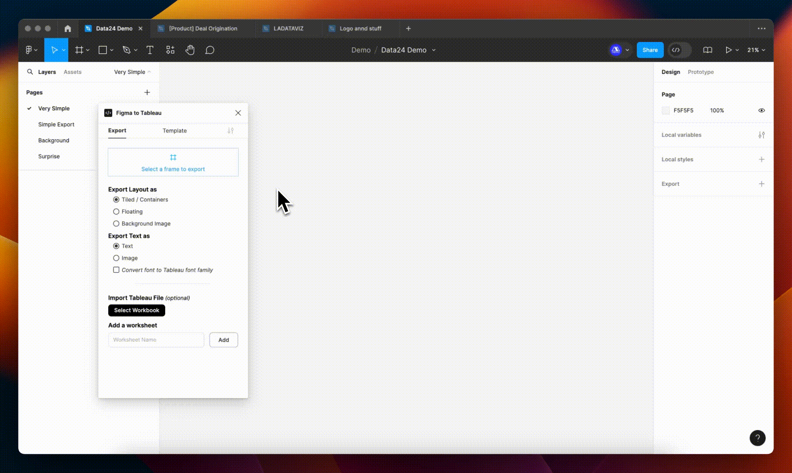Open Local variables settings icon
Image resolution: width=792 pixels, height=473 pixels.
coord(762,135)
